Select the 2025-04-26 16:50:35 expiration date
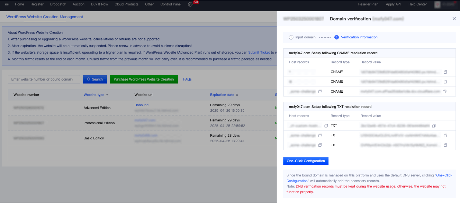 click(227, 111)
